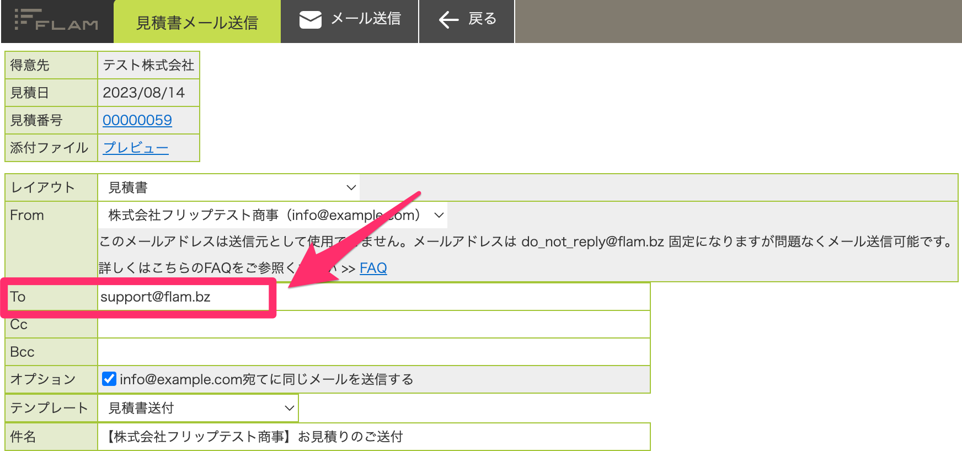Viewport: 962px width, 451px height.
Task: Expand the テンプレート 見積書送付 dropdown
Action: tap(198, 408)
